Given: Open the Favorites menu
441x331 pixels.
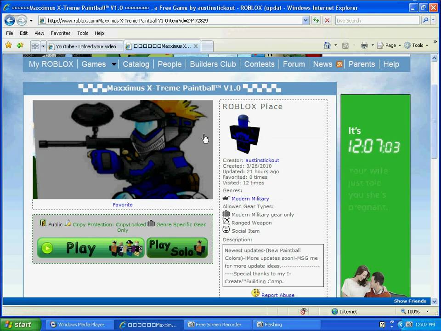Looking at the screenshot, I should click(61, 33).
